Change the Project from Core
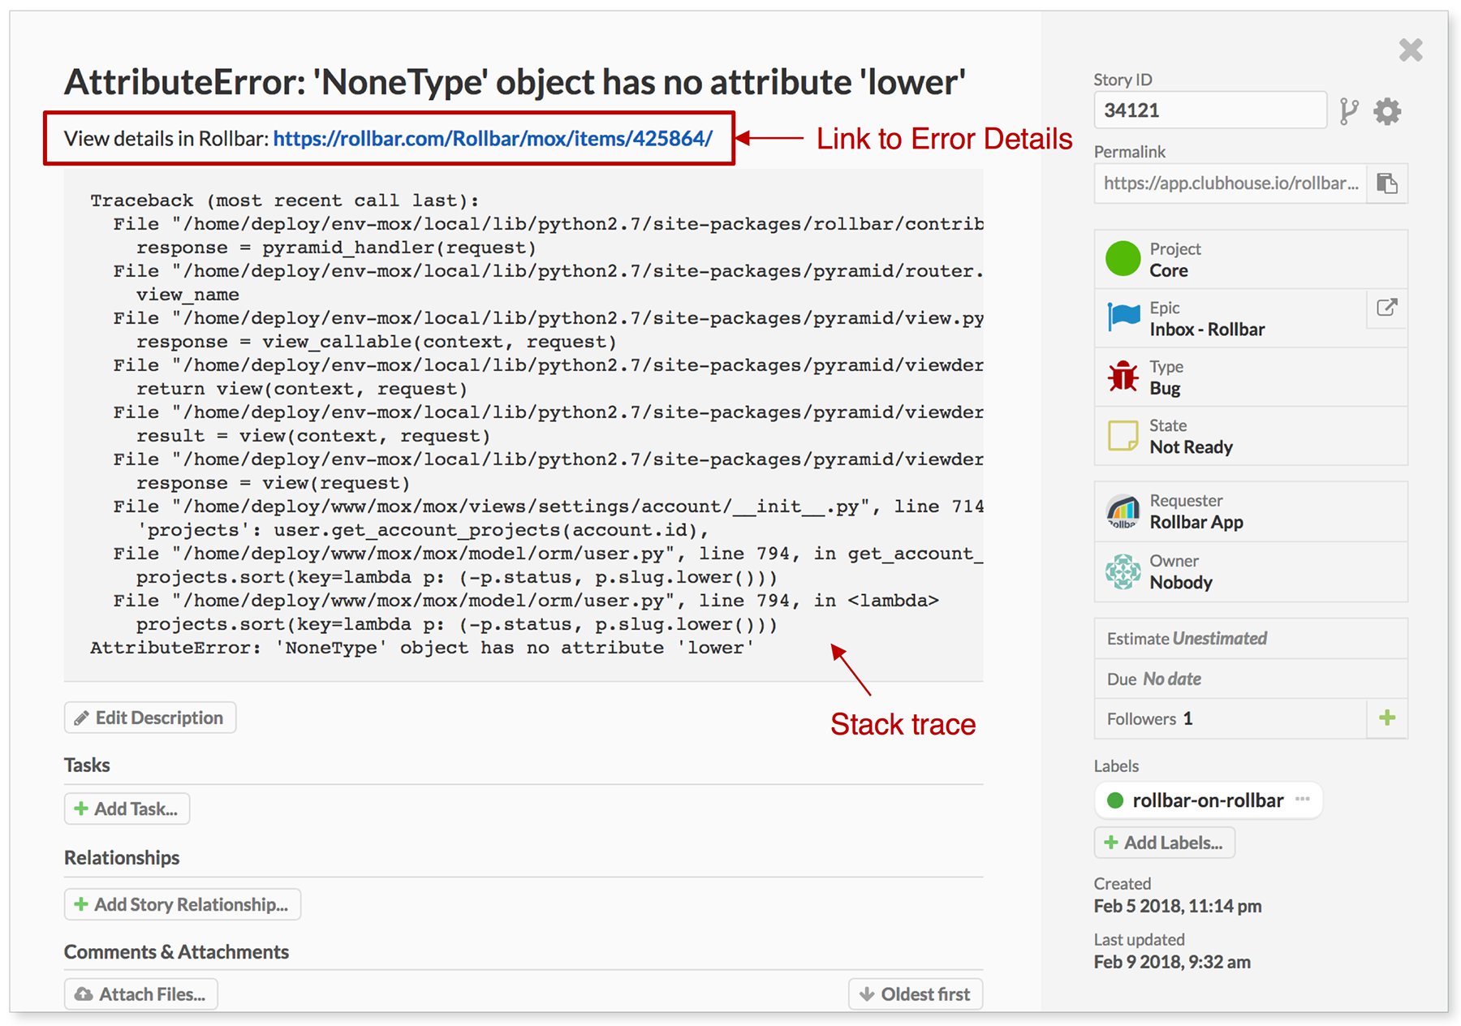 point(1251,260)
